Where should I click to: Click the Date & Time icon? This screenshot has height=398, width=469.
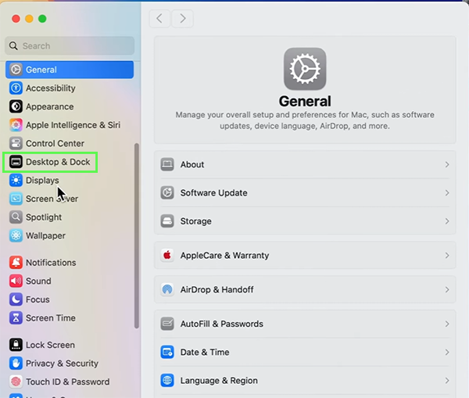(167, 352)
